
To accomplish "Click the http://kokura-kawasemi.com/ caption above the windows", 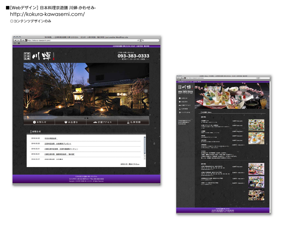I will [x=47, y=14].
